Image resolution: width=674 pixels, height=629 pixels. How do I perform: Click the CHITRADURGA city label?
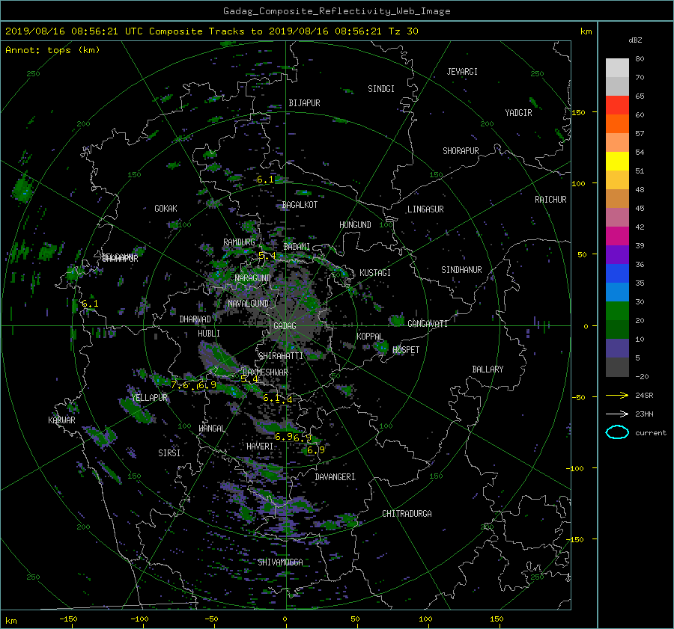407,514
